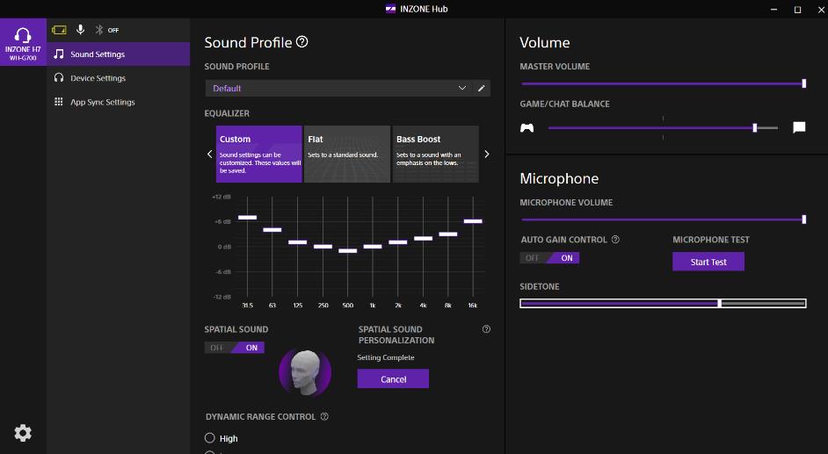The height and width of the screenshot is (454, 828).
Task: Open Device Settings tab
Action: click(119, 78)
